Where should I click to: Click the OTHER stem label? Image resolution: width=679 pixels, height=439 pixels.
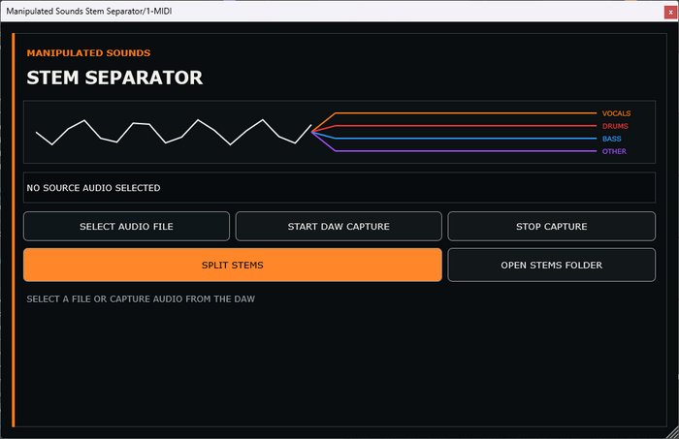click(614, 151)
